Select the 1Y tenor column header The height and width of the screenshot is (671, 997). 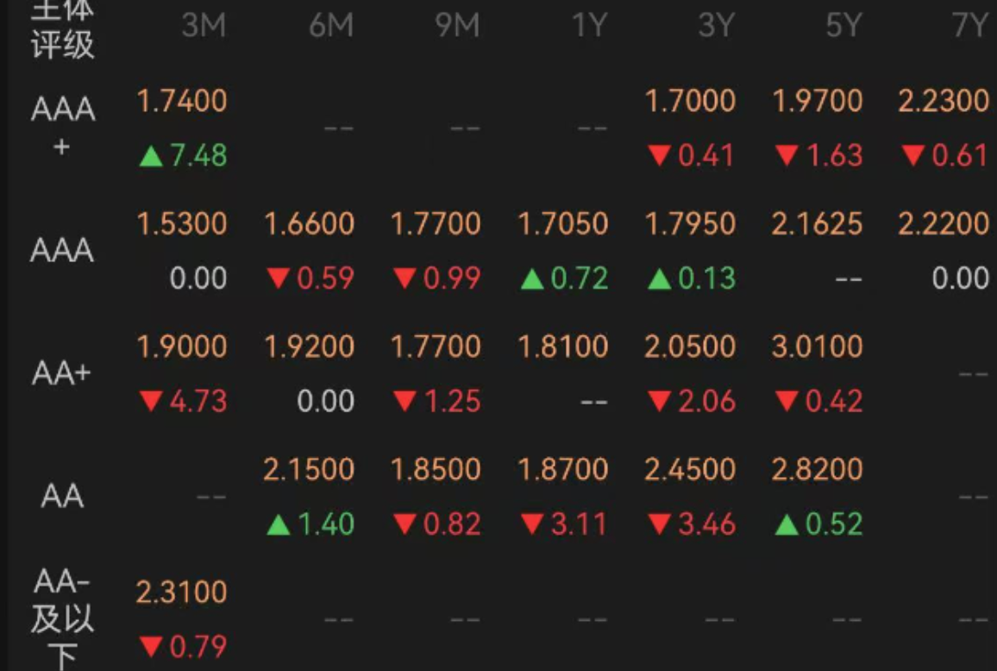pos(589,26)
